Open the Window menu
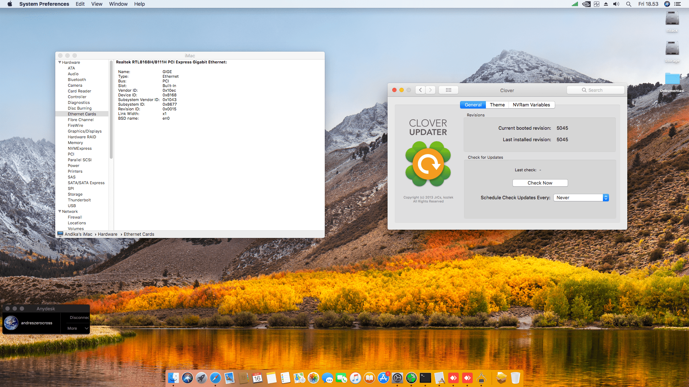The image size is (689, 387). (118, 4)
